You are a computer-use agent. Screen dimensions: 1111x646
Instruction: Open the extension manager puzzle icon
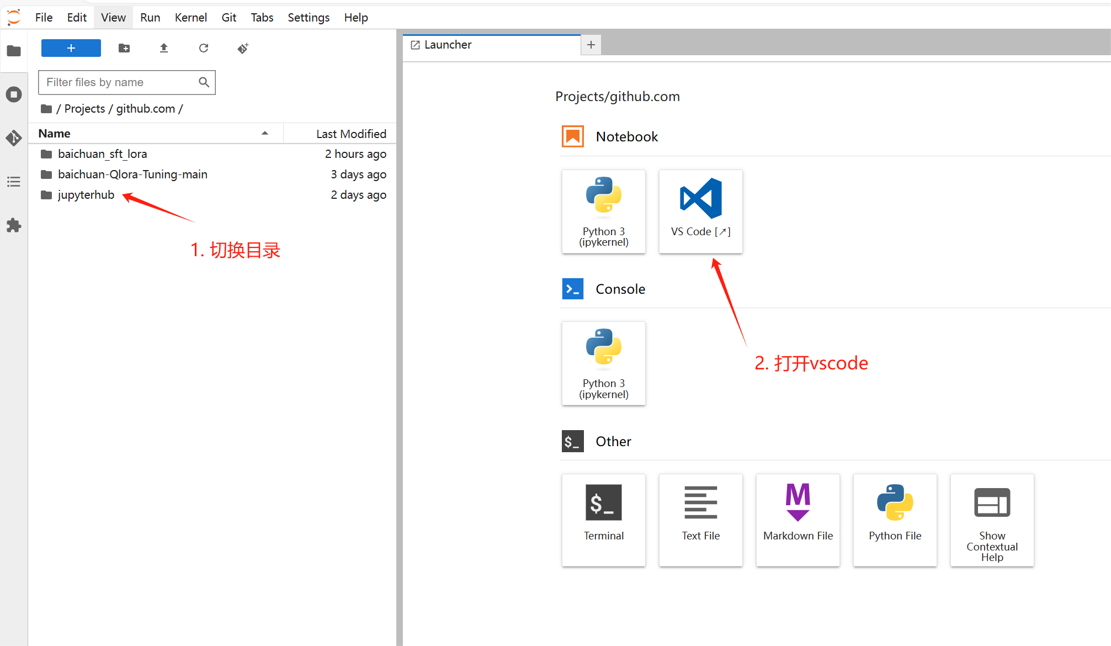click(14, 225)
